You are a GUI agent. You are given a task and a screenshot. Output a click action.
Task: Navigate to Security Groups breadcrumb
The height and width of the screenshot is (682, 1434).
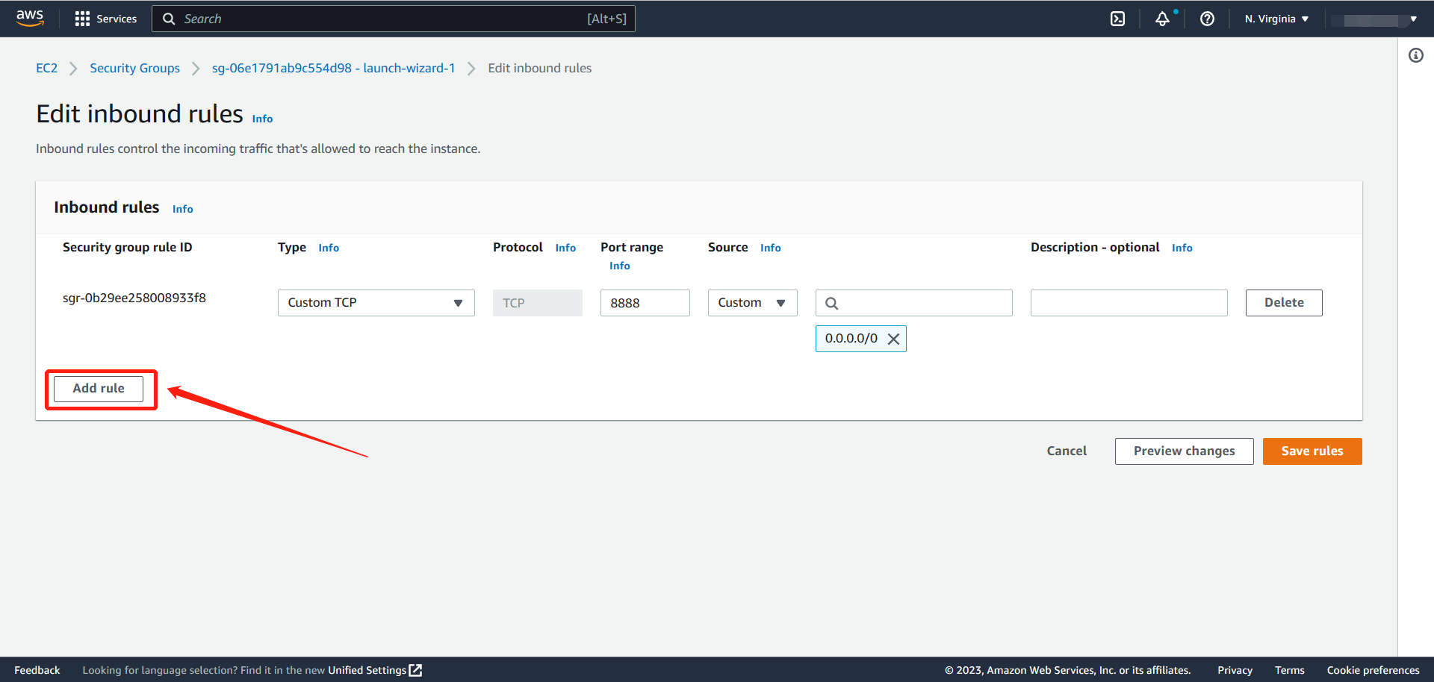click(x=134, y=68)
